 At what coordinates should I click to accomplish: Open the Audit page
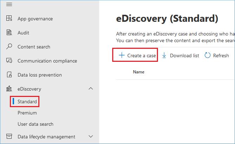coord(23,33)
